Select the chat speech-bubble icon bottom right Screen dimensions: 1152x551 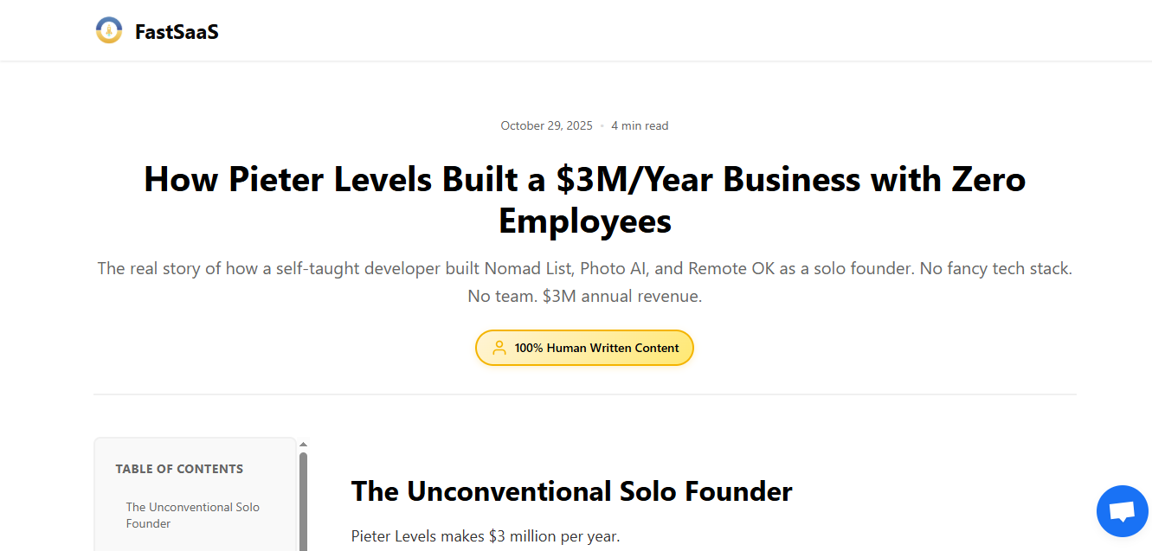tap(1122, 510)
